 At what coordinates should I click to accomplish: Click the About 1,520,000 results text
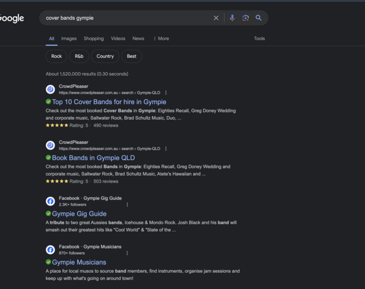87,74
